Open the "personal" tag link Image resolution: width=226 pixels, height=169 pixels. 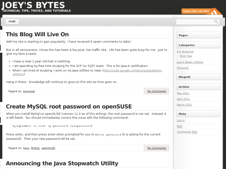pos(29,91)
